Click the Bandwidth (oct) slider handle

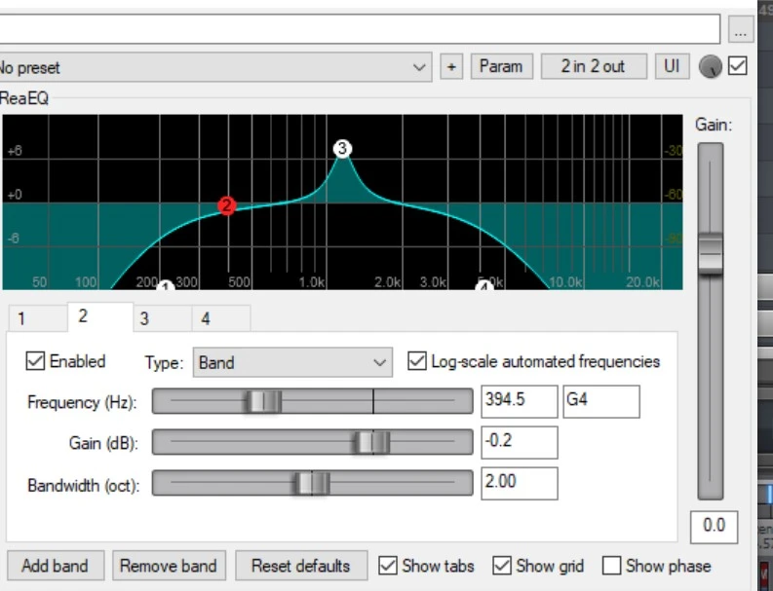[312, 483]
